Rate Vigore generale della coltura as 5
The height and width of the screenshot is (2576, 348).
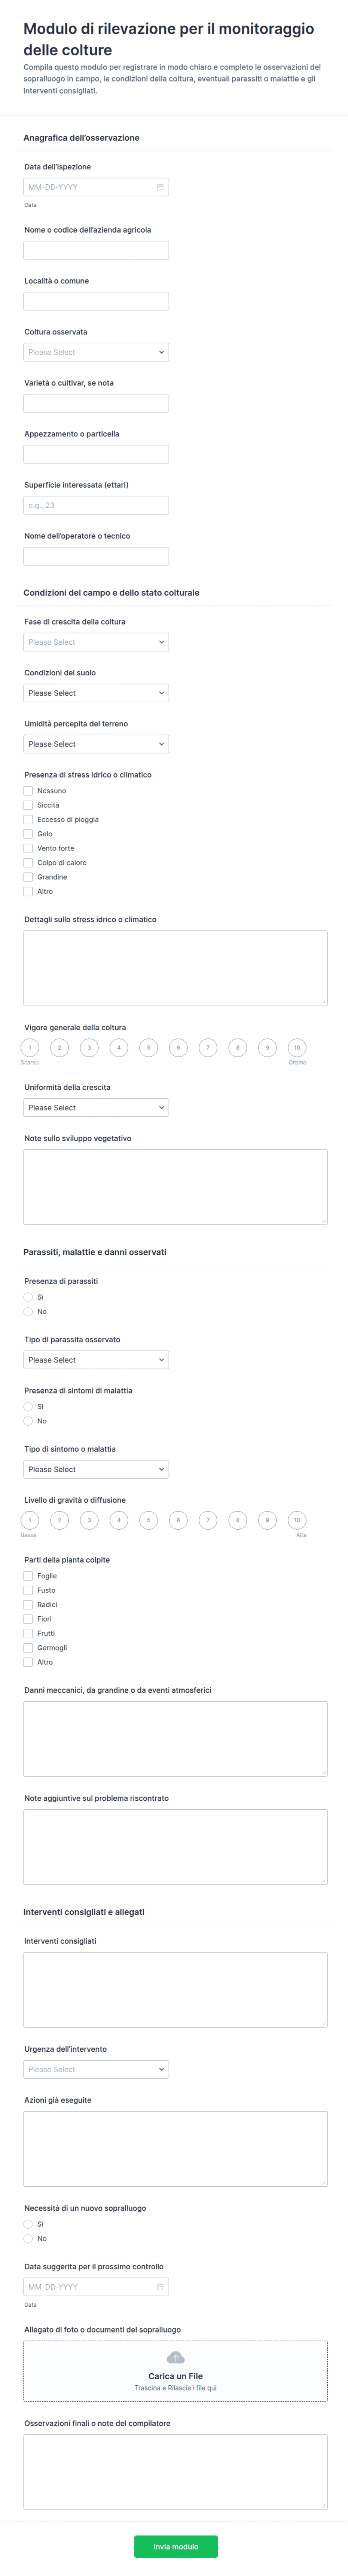click(148, 1048)
